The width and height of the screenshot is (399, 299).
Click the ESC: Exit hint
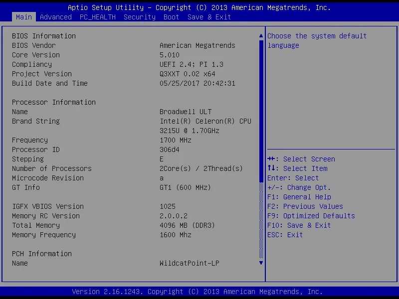point(285,235)
